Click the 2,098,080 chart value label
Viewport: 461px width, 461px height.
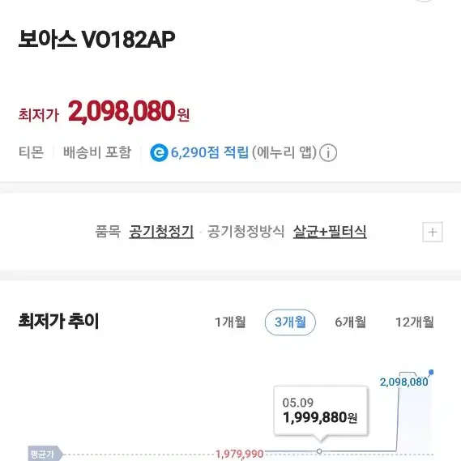[x=403, y=382]
